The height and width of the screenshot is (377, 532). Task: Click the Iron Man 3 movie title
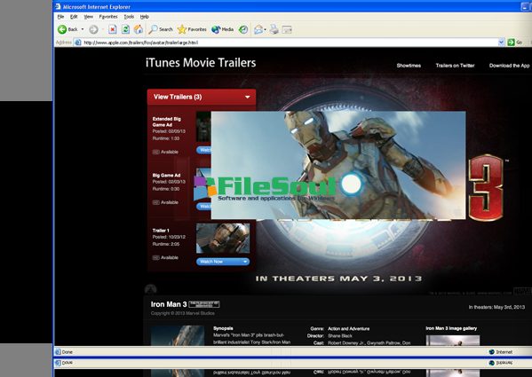[169, 304]
